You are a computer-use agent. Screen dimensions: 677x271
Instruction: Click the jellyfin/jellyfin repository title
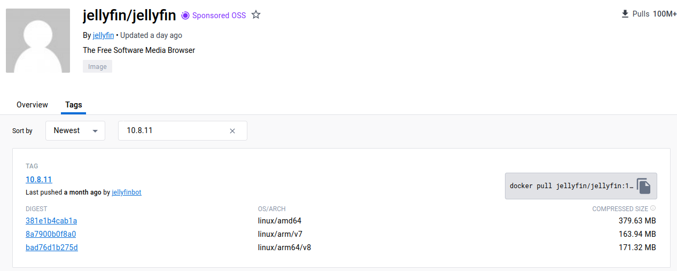pyautogui.click(x=129, y=16)
